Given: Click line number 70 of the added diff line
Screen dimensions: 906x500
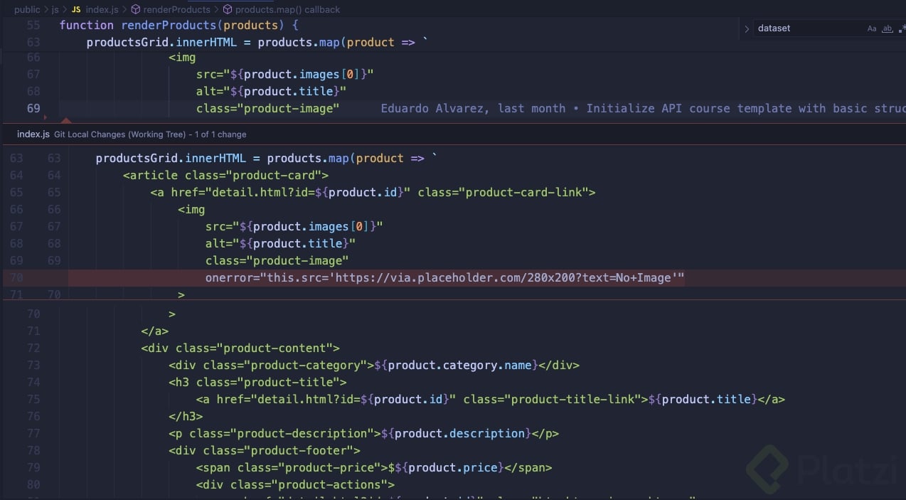Looking at the screenshot, I should tap(16, 277).
